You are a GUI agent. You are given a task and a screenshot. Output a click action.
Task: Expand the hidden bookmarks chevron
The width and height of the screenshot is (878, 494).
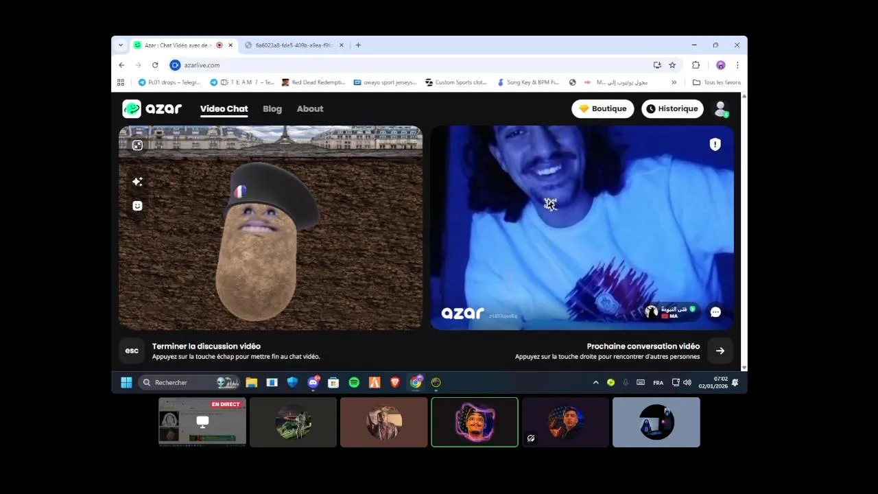[x=674, y=82]
